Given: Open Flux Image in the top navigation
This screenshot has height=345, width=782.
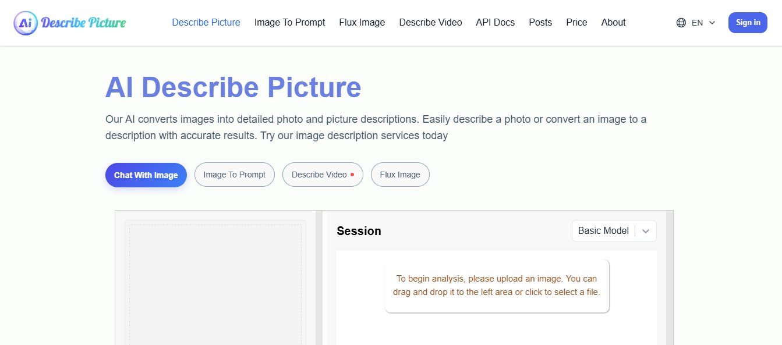Looking at the screenshot, I should tap(362, 23).
